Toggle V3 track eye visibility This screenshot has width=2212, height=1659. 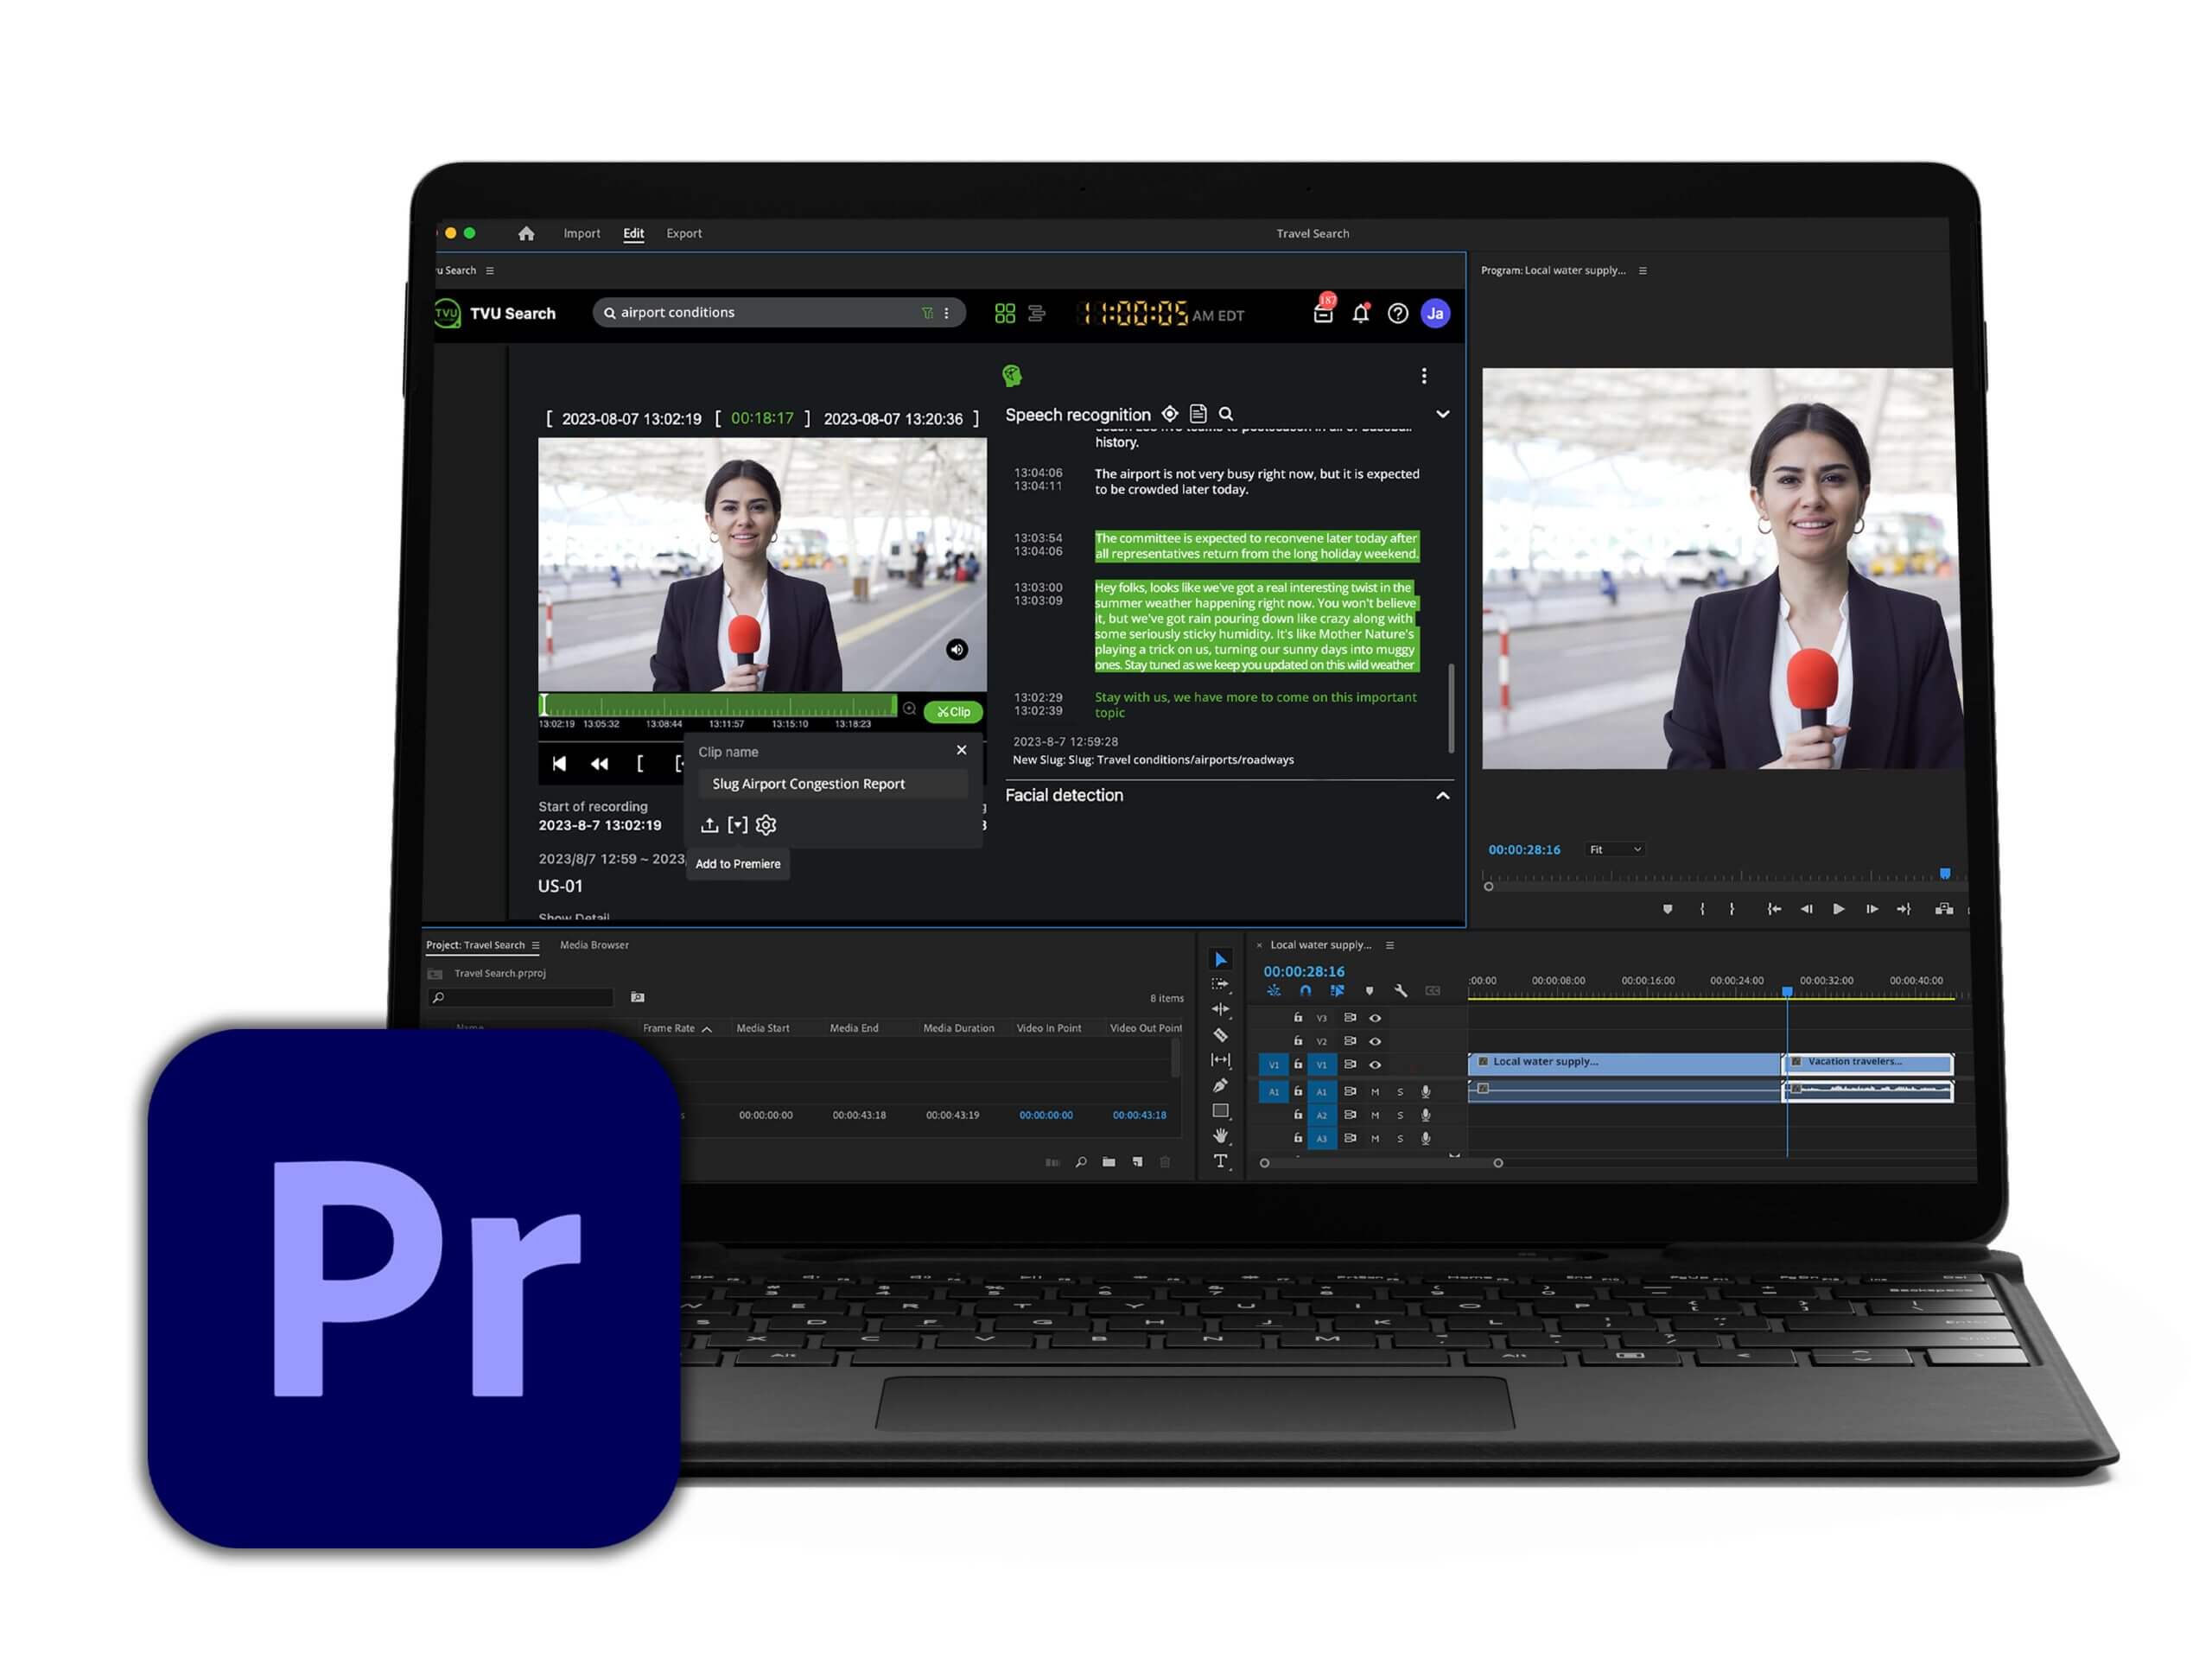click(1375, 1018)
